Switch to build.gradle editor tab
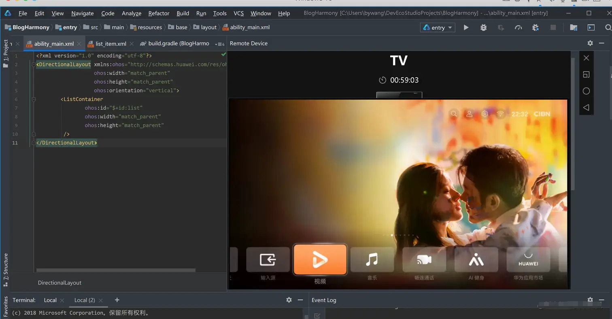The image size is (612, 319). click(x=175, y=44)
